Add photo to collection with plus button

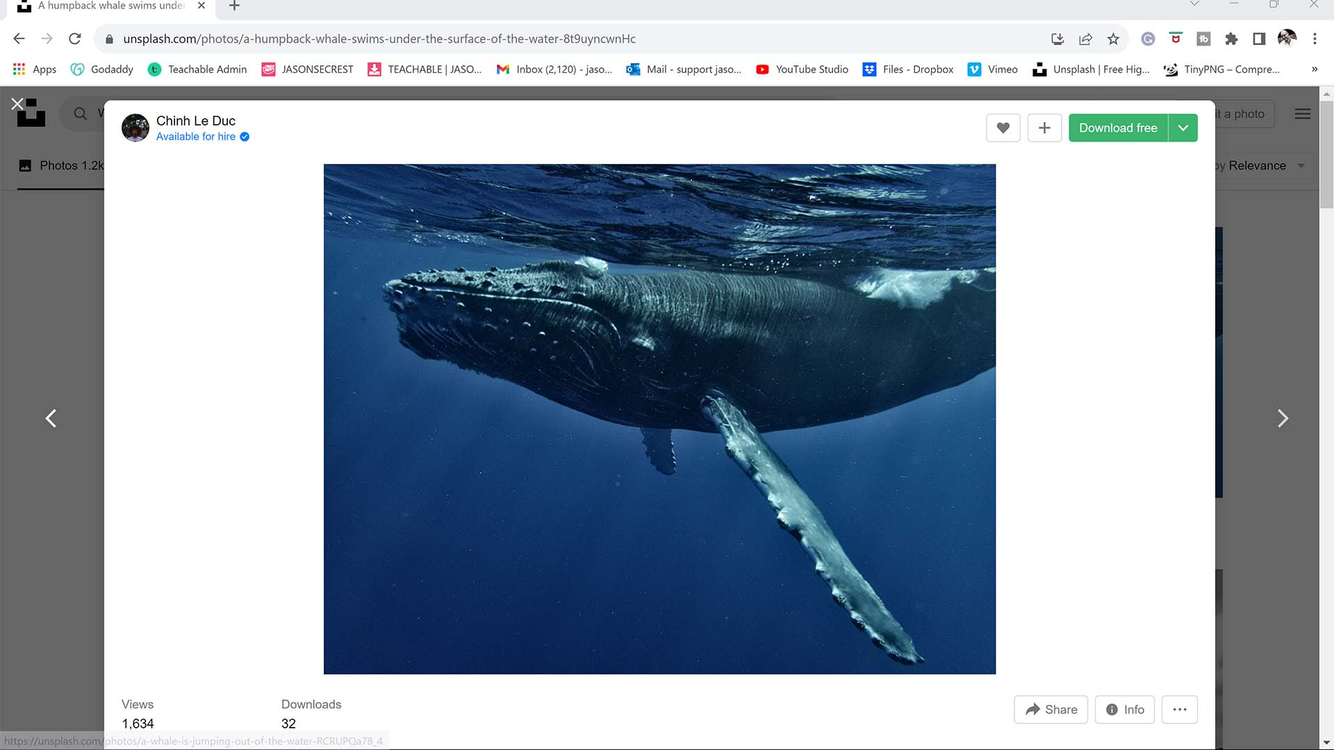click(1044, 128)
